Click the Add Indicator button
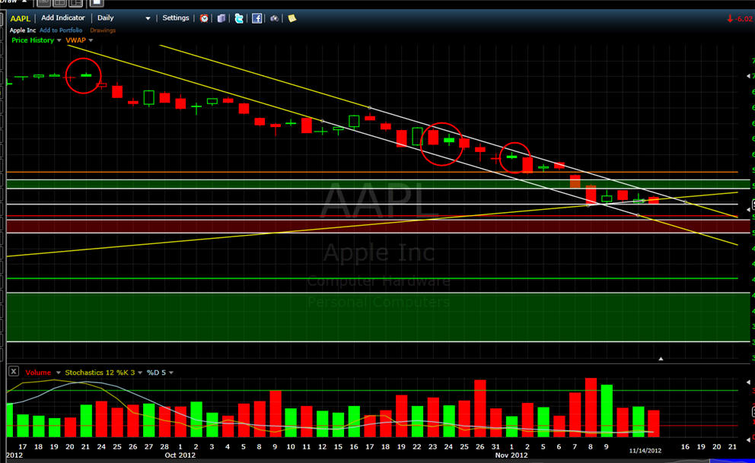755x463 pixels. [62, 18]
